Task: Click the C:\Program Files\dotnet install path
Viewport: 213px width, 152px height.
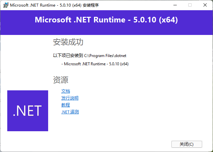Action: (105, 56)
